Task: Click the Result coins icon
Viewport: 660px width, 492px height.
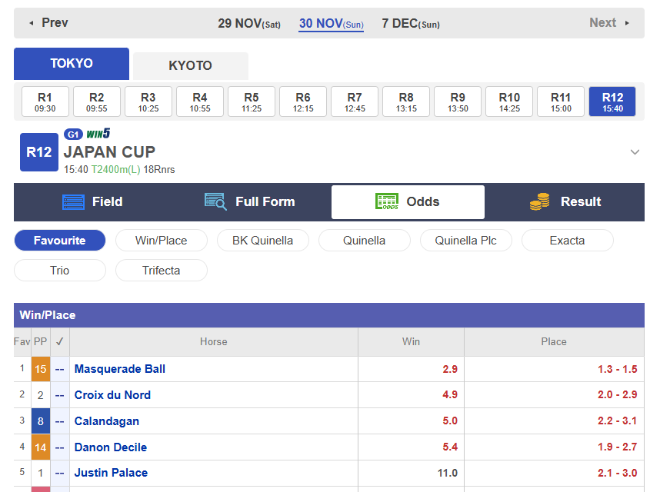Action: pos(540,201)
